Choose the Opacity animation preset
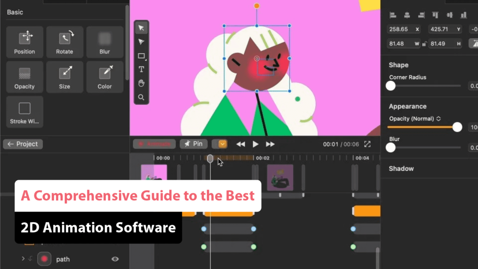Image resolution: width=478 pixels, height=269 pixels. [x=24, y=77]
